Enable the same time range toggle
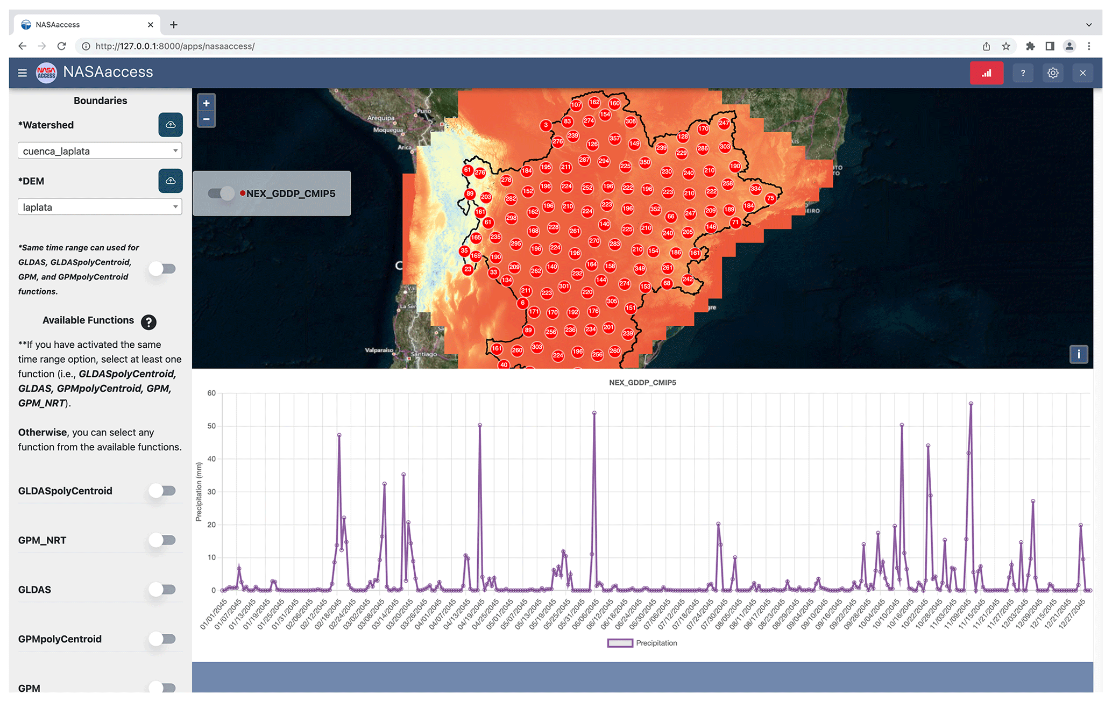Image resolution: width=1112 pixels, height=702 pixels. (162, 269)
